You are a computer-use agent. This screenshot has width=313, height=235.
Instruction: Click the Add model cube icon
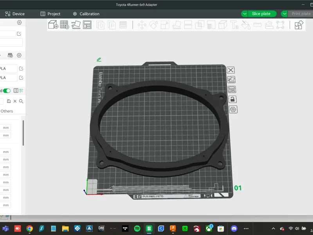coord(53,25)
